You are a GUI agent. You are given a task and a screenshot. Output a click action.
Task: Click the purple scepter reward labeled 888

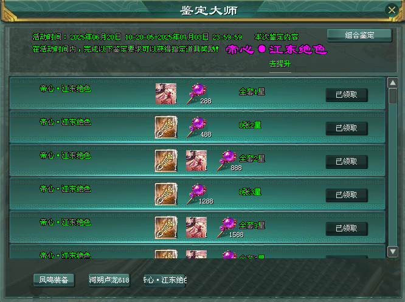[227, 160]
